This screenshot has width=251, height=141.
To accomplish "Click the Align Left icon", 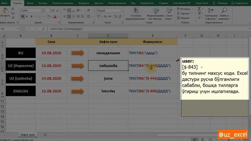I will pyautogui.click(x=64, y=16).
